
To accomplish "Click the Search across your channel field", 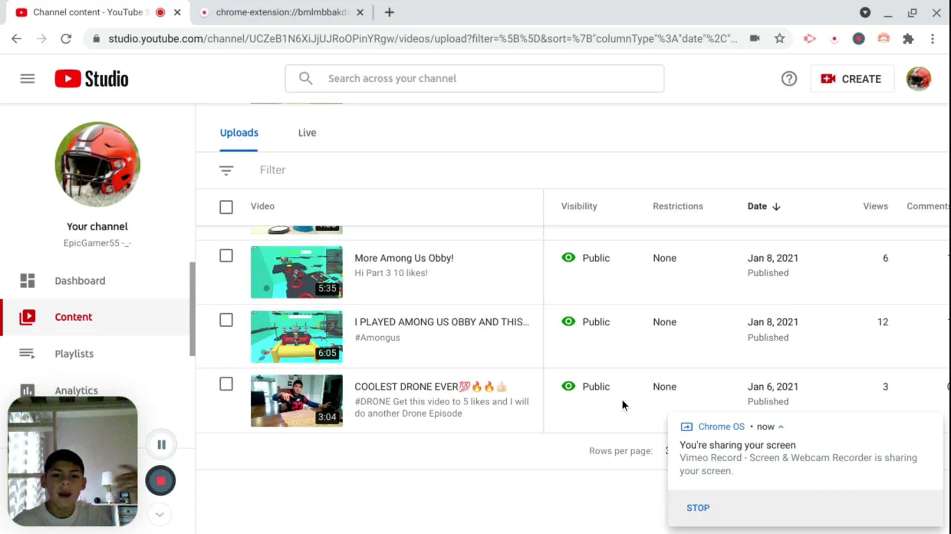I will pyautogui.click(x=474, y=78).
